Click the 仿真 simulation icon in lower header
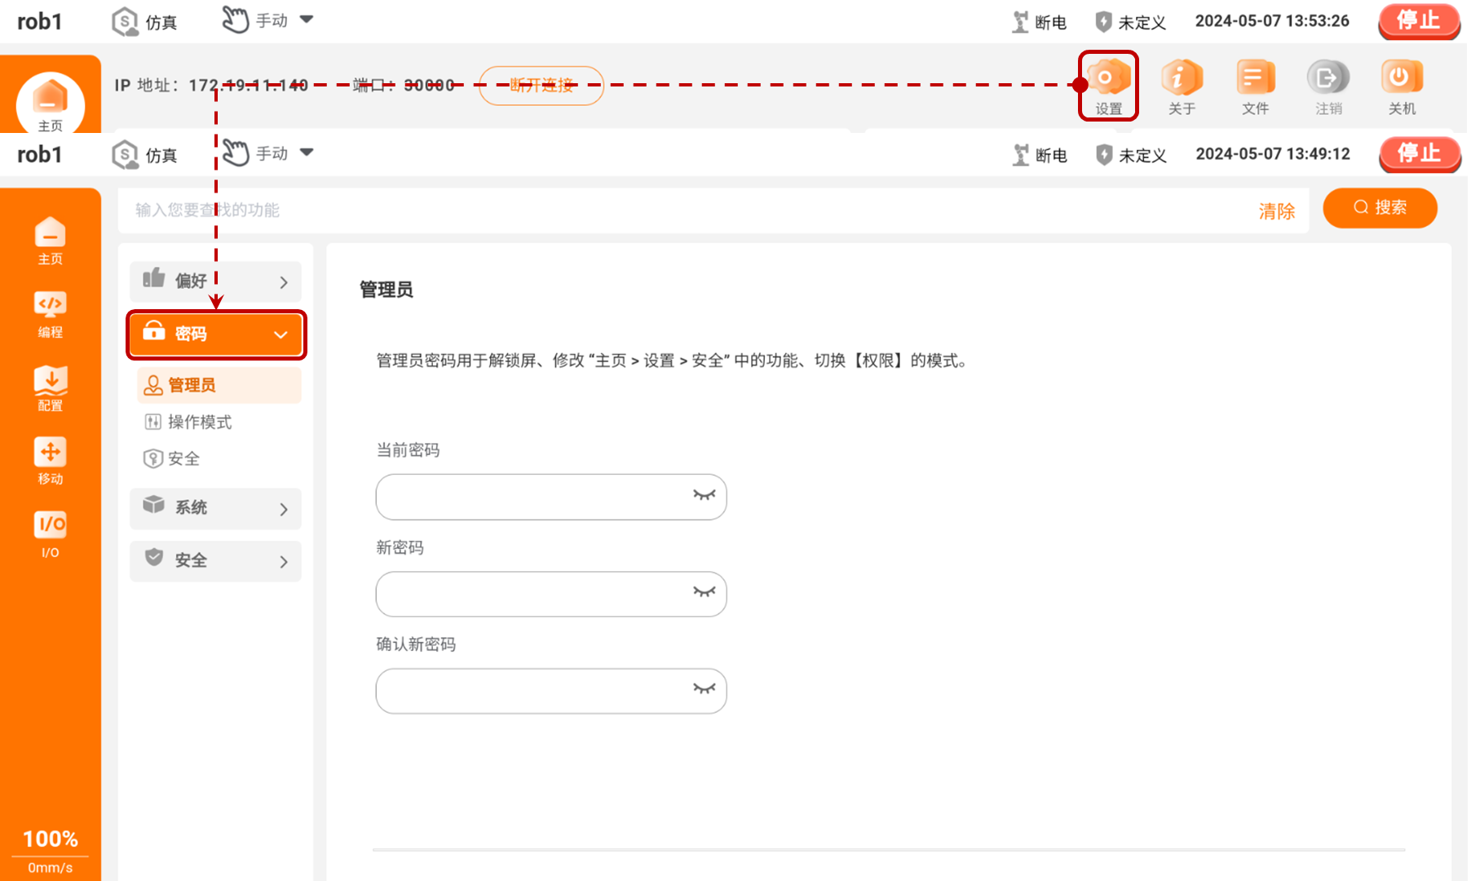Screen dimensions: 1471x881 point(144,154)
